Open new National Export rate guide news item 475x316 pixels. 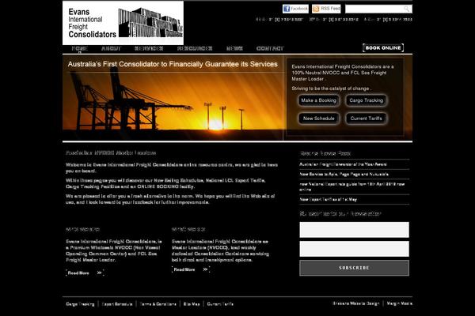pyautogui.click(x=352, y=186)
